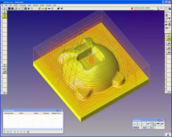Screen dimensions: 172x137
Task: Click the down arrow below left tool list
Action: coord(4,65)
